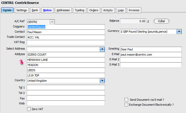The image size is (186, 113).
Task: Open the Activity tab
Action: (108, 10)
